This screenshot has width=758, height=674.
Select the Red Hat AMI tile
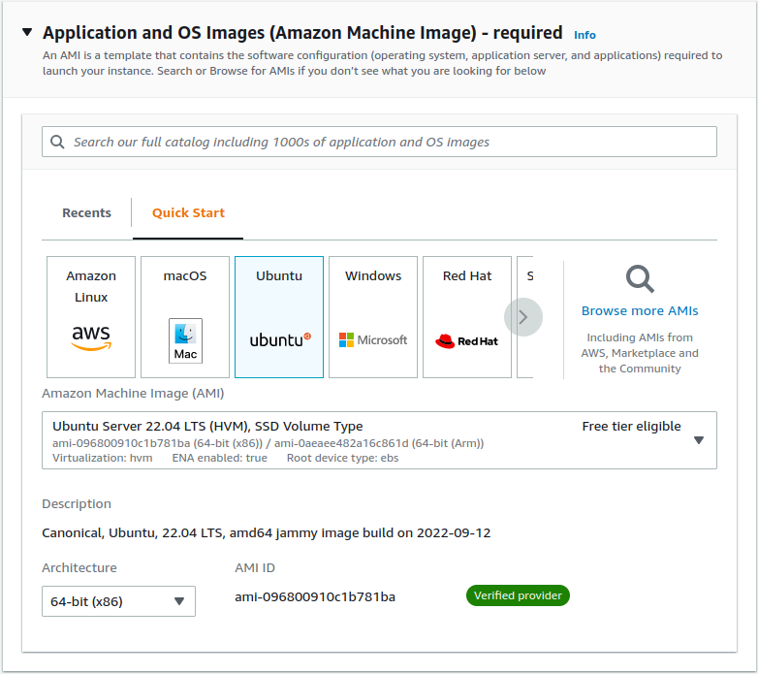[467, 317]
